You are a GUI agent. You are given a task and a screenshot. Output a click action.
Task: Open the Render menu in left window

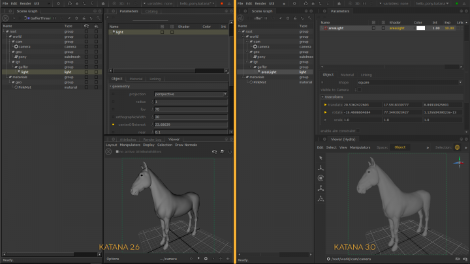pyautogui.click(x=25, y=3)
